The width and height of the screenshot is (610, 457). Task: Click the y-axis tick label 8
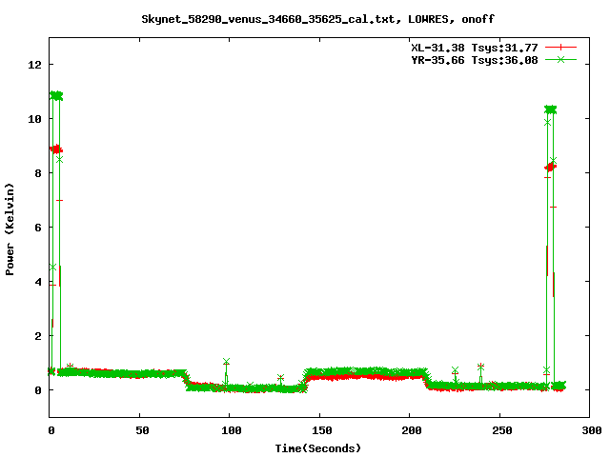(x=38, y=173)
